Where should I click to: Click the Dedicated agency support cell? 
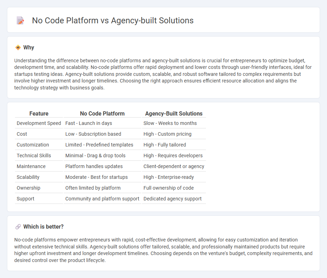174,199
